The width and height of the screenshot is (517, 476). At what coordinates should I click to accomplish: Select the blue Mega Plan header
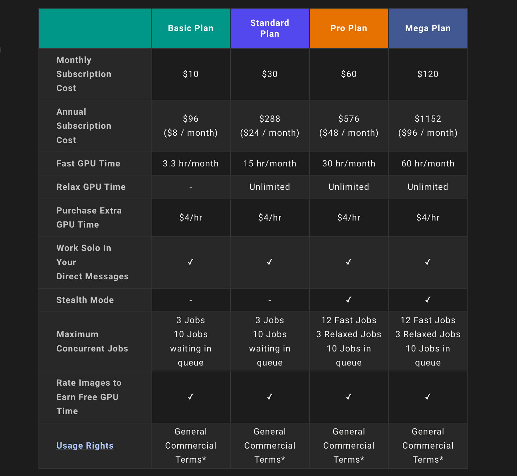(x=428, y=28)
